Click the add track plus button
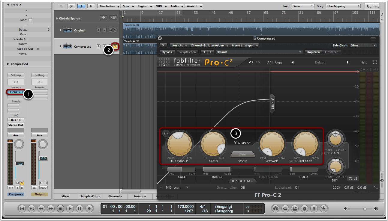The height and width of the screenshot is (221, 388). (x=103, y=18)
